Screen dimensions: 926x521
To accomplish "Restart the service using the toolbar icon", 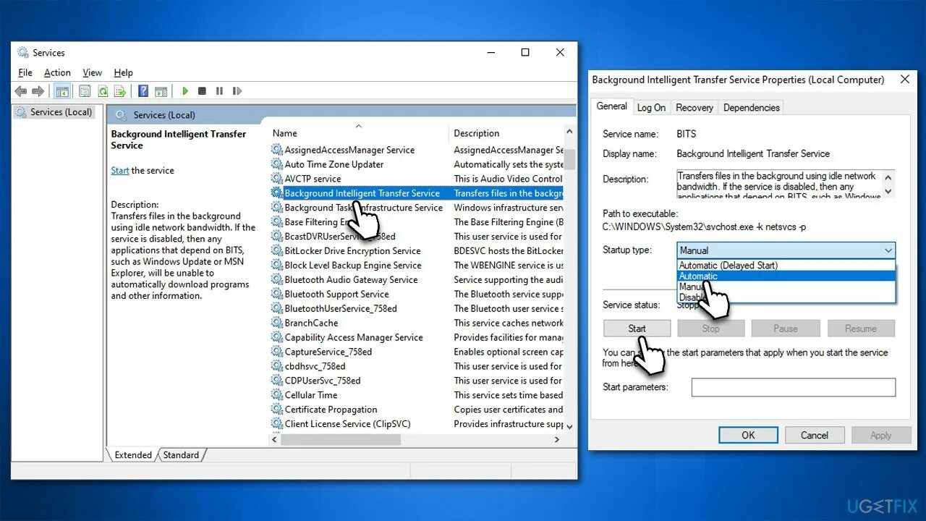I will (237, 90).
